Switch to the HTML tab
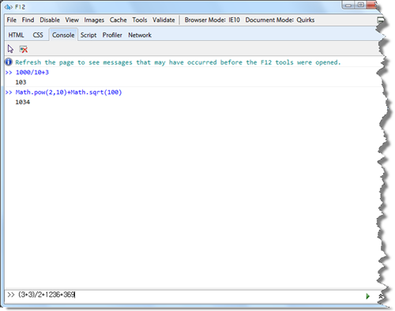Viewport: 395px width, 311px height. [16, 35]
